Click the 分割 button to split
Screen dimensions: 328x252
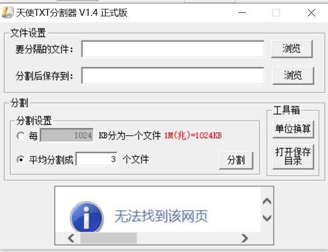(236, 160)
